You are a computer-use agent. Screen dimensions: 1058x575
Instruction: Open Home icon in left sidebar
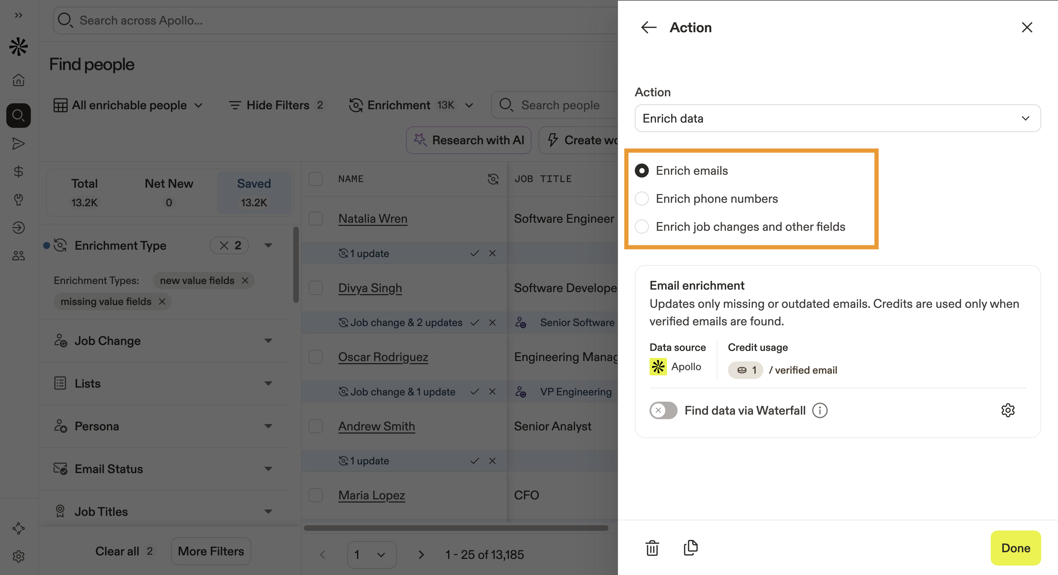[19, 79]
